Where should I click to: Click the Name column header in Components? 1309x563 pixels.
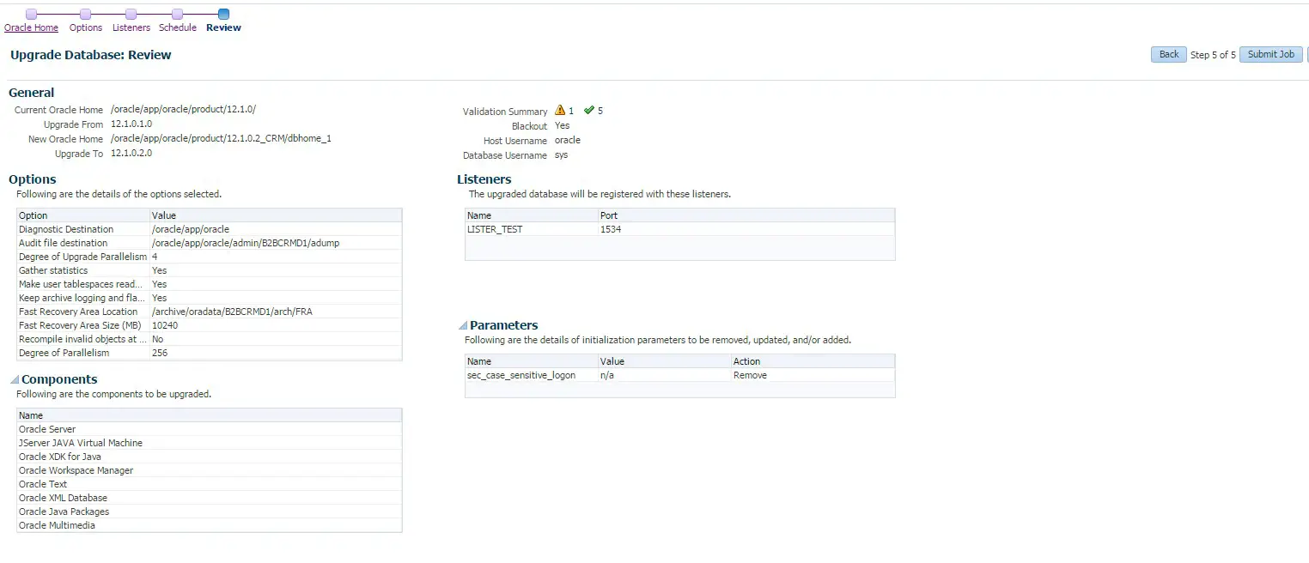[x=209, y=415]
